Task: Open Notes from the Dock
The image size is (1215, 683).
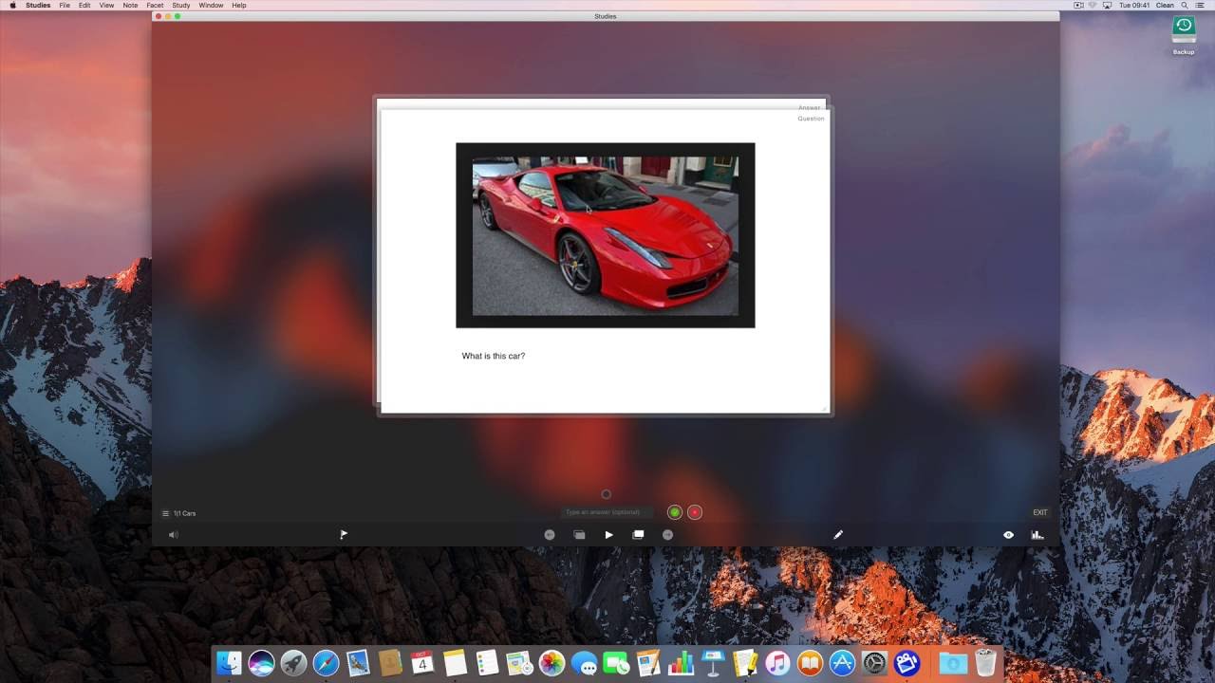Action: [x=455, y=663]
